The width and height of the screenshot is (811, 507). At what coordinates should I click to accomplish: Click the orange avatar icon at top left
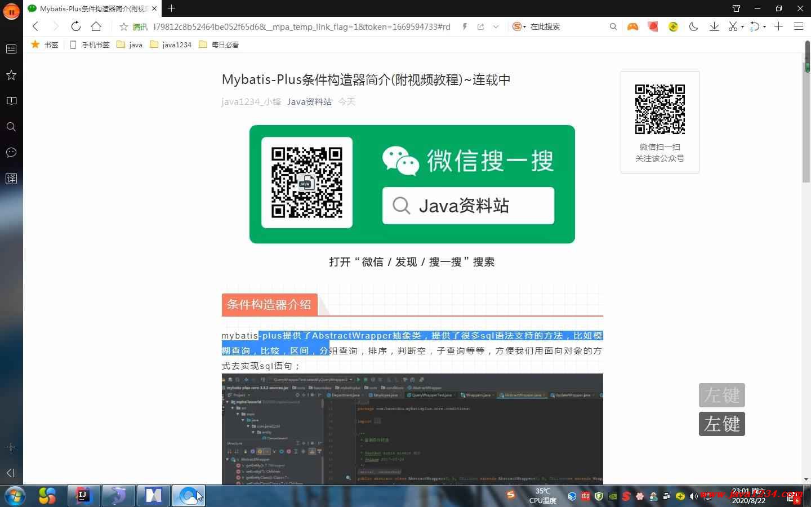click(11, 10)
